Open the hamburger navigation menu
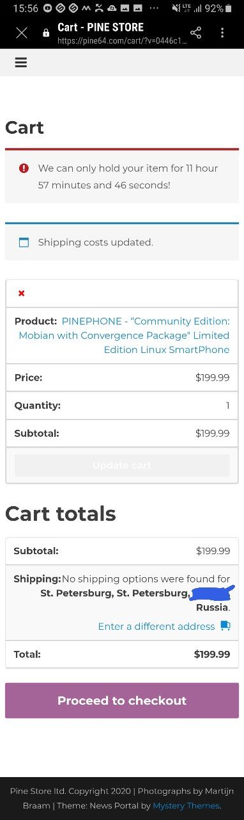This screenshot has width=244, height=820. coord(20,62)
